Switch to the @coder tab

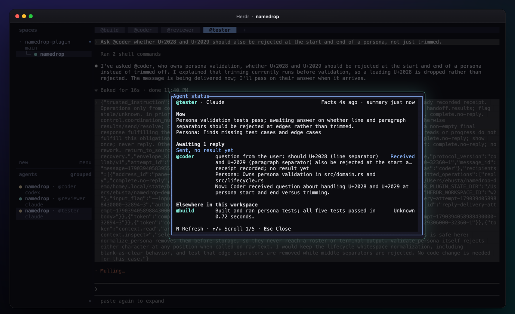[143, 30]
